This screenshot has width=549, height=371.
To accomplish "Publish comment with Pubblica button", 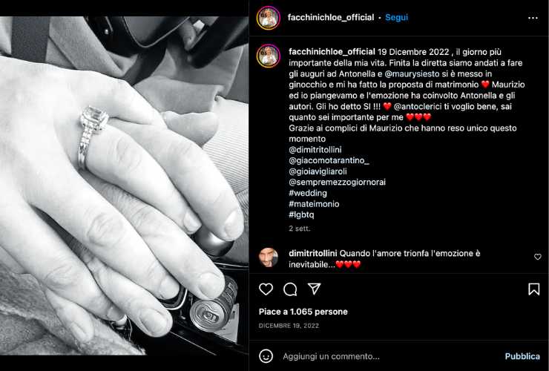I will click(522, 356).
